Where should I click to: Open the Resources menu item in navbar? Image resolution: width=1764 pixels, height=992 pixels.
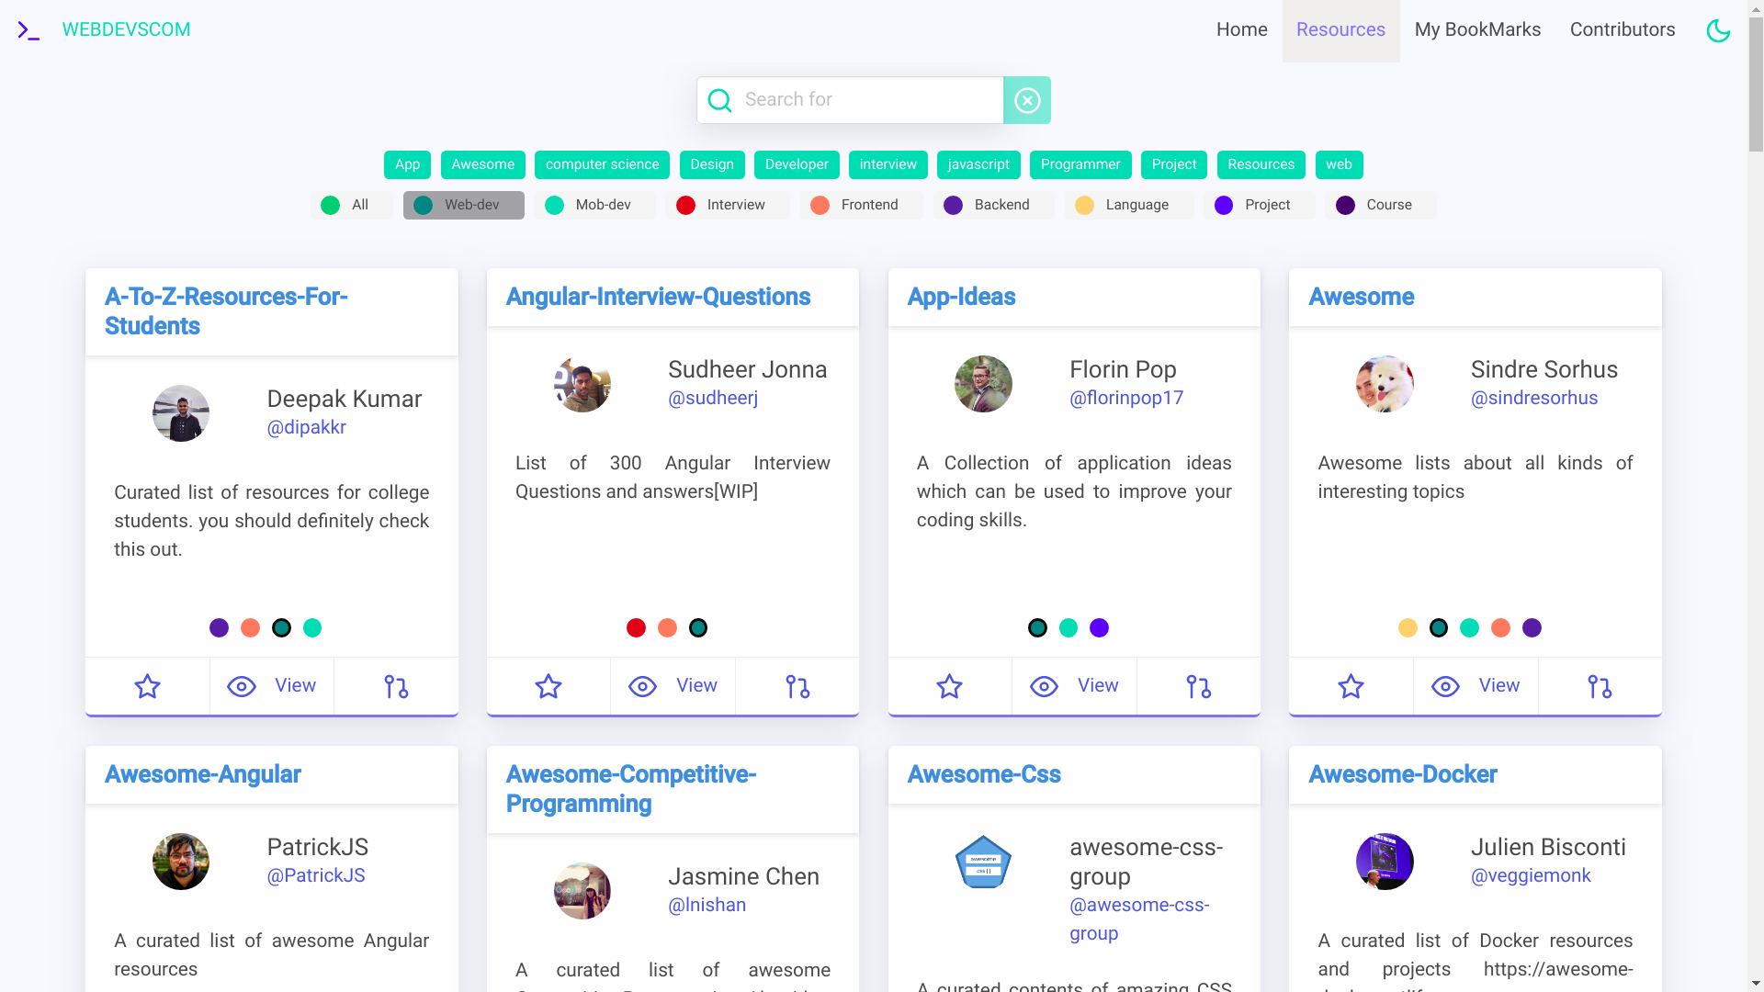pos(1341,29)
